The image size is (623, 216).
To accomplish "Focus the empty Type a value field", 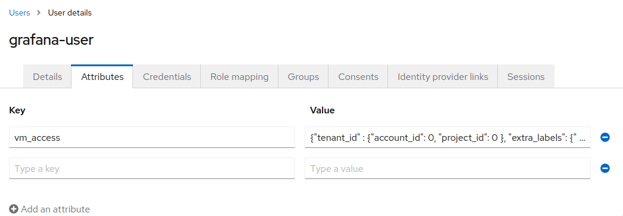I will [447, 168].
